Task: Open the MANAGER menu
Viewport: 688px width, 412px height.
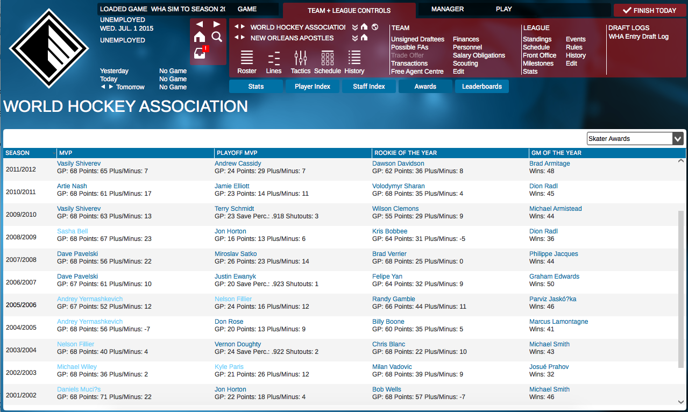Action: point(448,9)
